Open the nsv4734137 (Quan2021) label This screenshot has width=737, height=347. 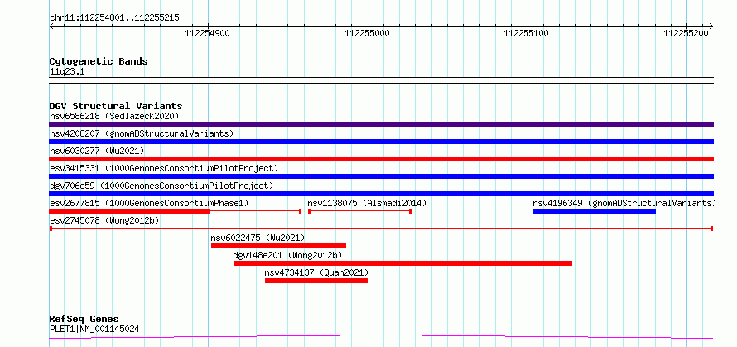click(317, 272)
